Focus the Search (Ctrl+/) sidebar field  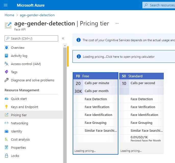[x=31, y=38]
